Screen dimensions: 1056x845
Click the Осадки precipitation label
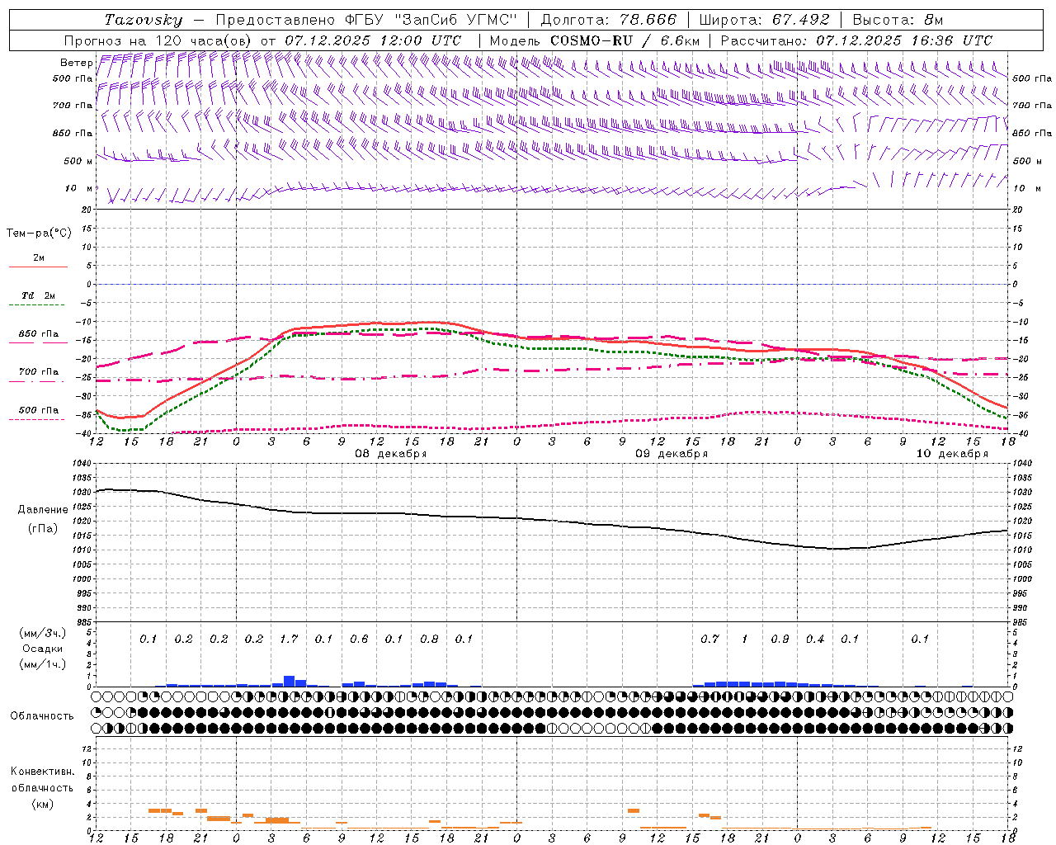[42, 649]
